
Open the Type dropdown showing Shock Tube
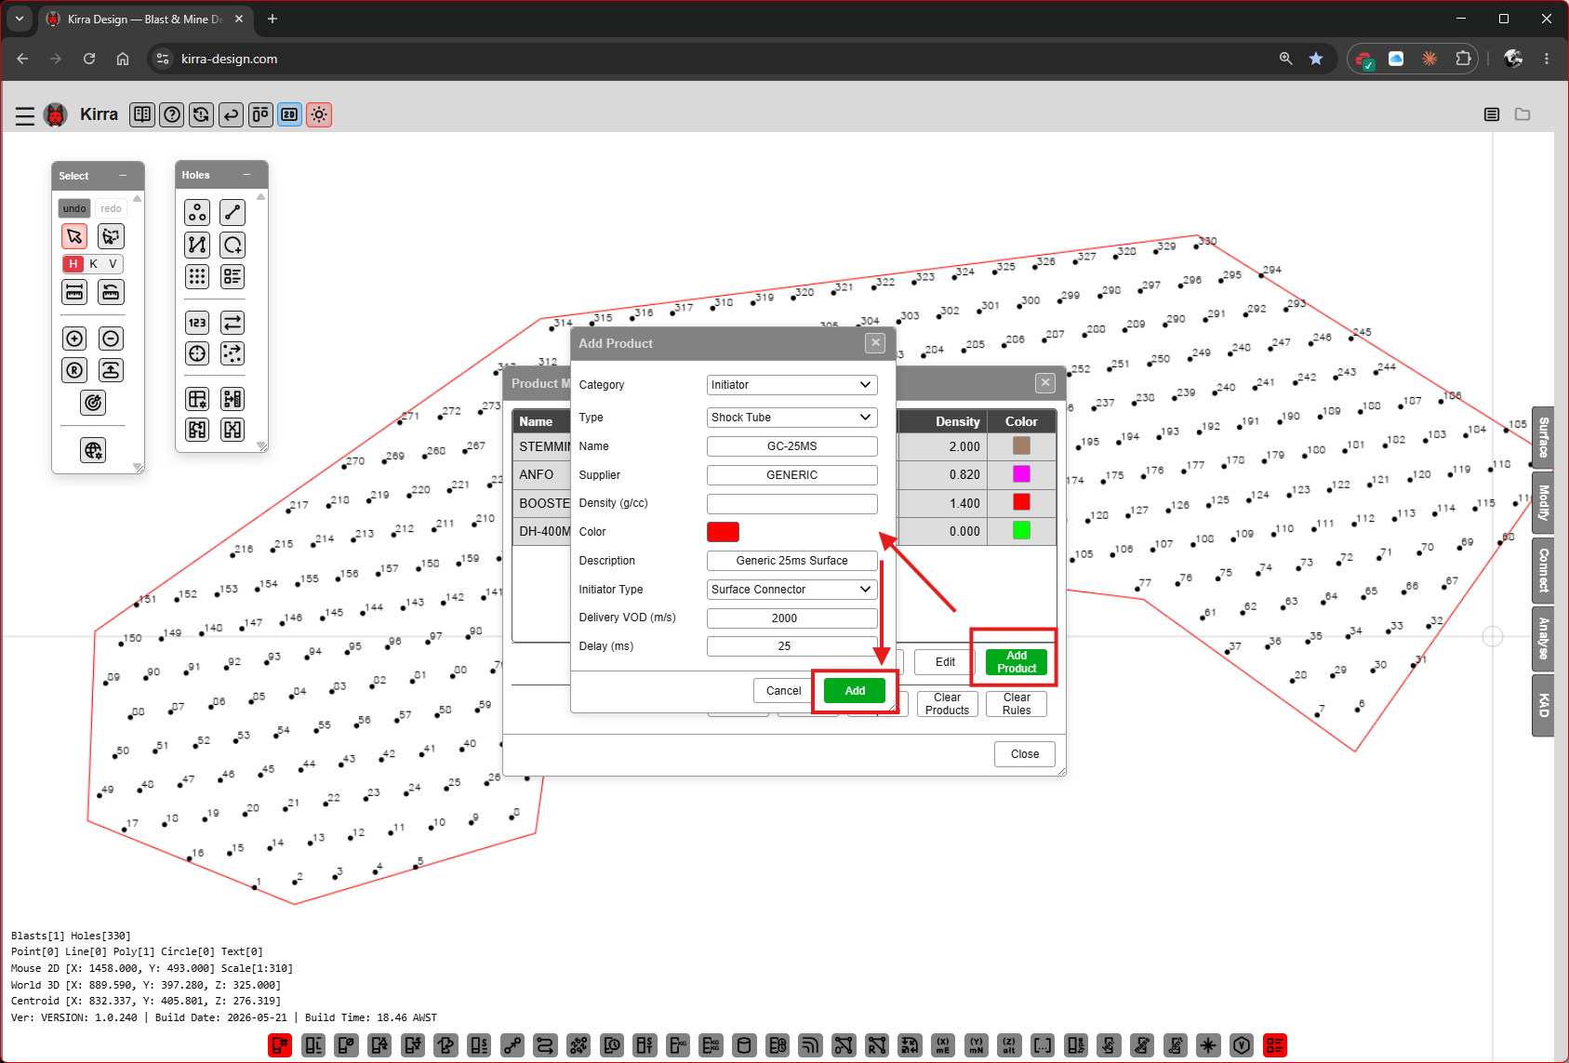tap(791, 418)
